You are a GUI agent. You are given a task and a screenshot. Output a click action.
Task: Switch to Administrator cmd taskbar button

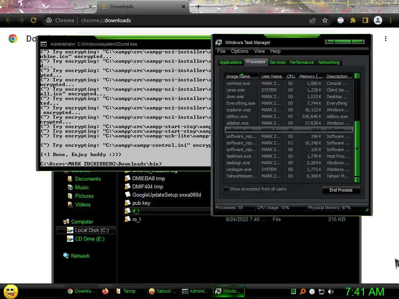(x=196, y=291)
